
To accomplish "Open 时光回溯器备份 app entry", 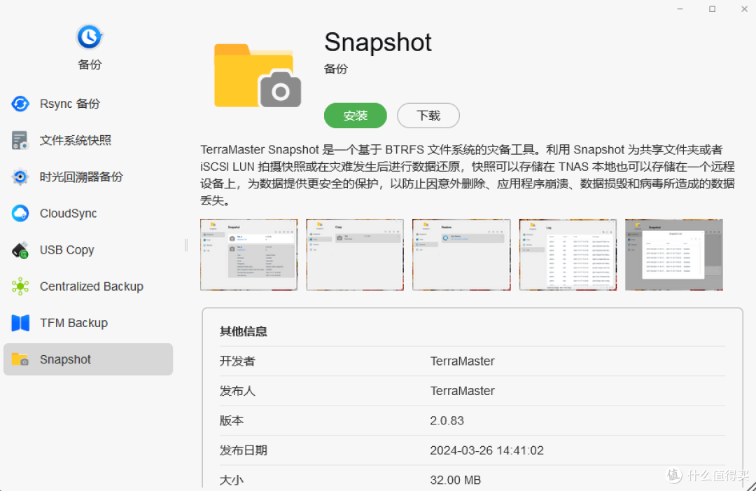I will (88, 177).
